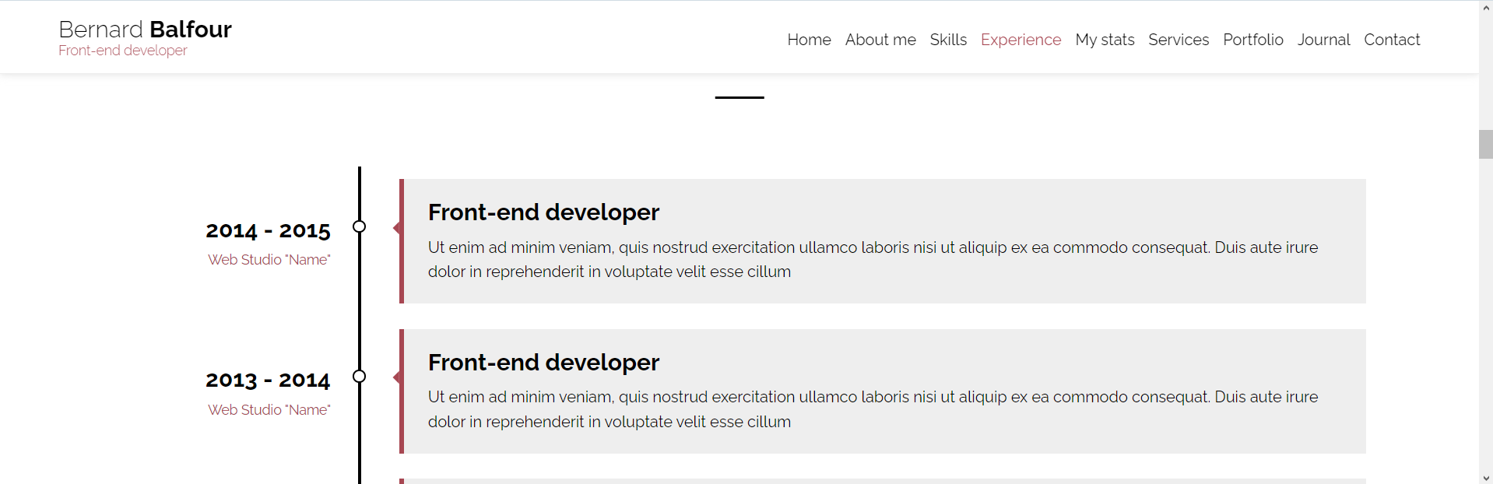Image resolution: width=1493 pixels, height=484 pixels.
Task: Click the timeline circle marker for 2013 - 2014
Action: [x=359, y=377]
